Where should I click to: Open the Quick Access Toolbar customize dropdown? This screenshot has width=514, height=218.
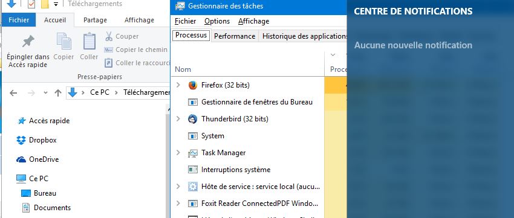(56, 4)
